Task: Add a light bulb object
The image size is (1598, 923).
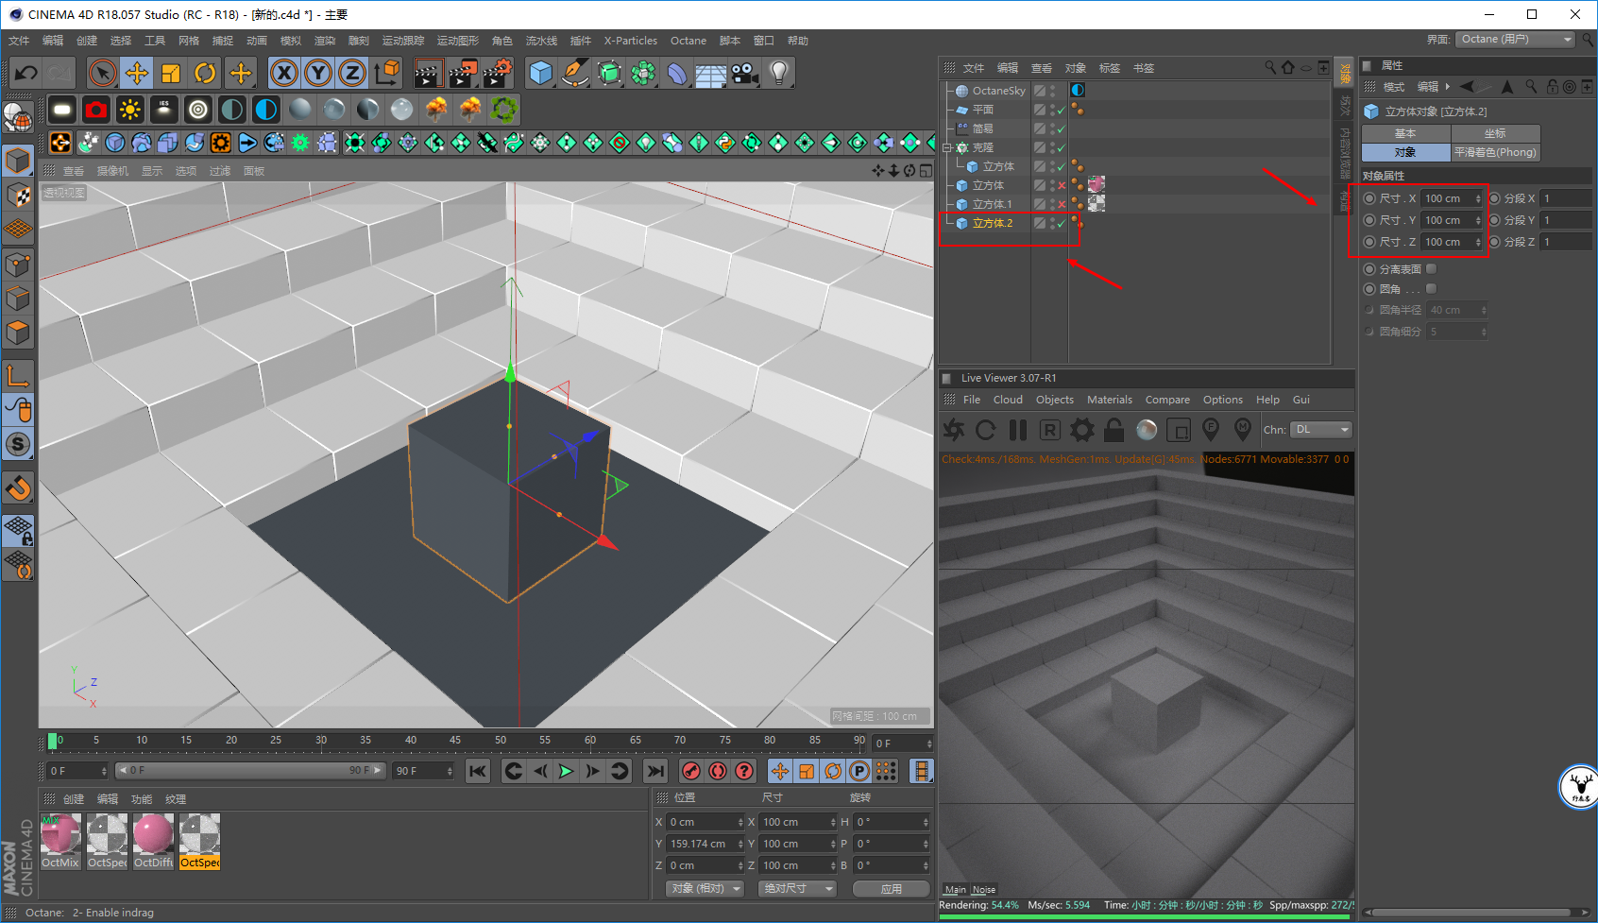Action: [778, 73]
